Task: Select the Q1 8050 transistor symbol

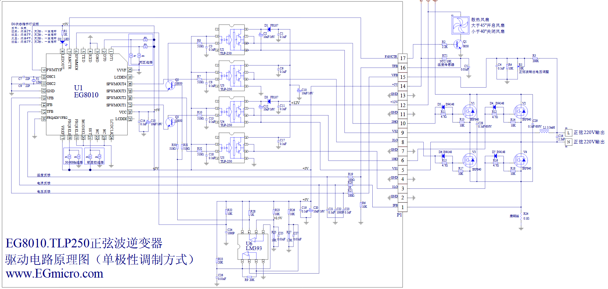Action: pos(458,44)
